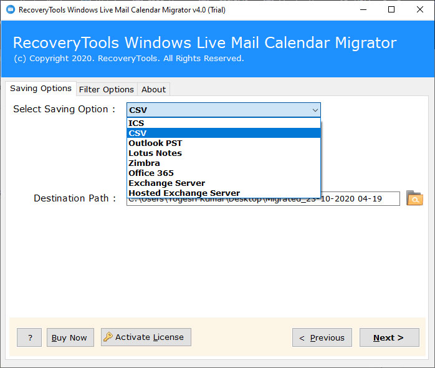Proceed with the Next button
The height and width of the screenshot is (368, 435).
pyautogui.click(x=390, y=337)
